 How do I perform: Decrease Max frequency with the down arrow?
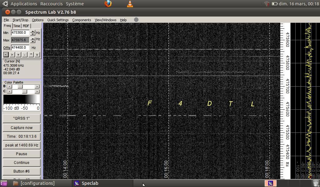[32, 41]
